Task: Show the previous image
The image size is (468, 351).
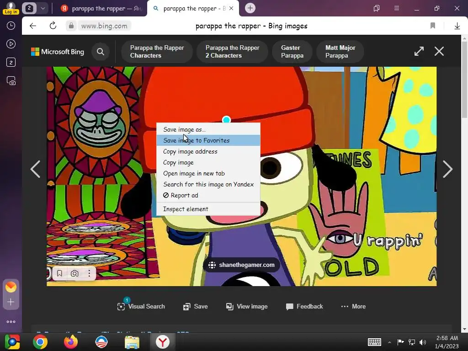Action: [x=35, y=169]
